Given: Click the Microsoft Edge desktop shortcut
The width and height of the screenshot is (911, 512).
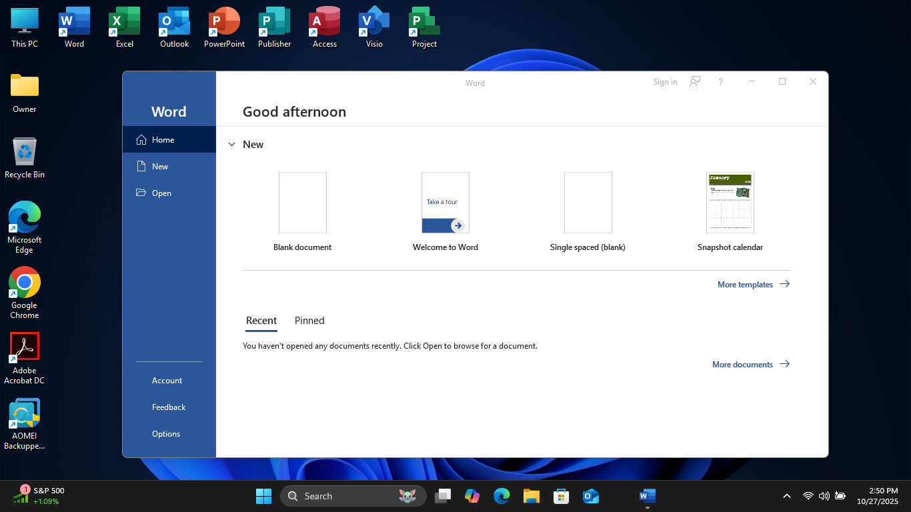Looking at the screenshot, I should click(x=25, y=227).
